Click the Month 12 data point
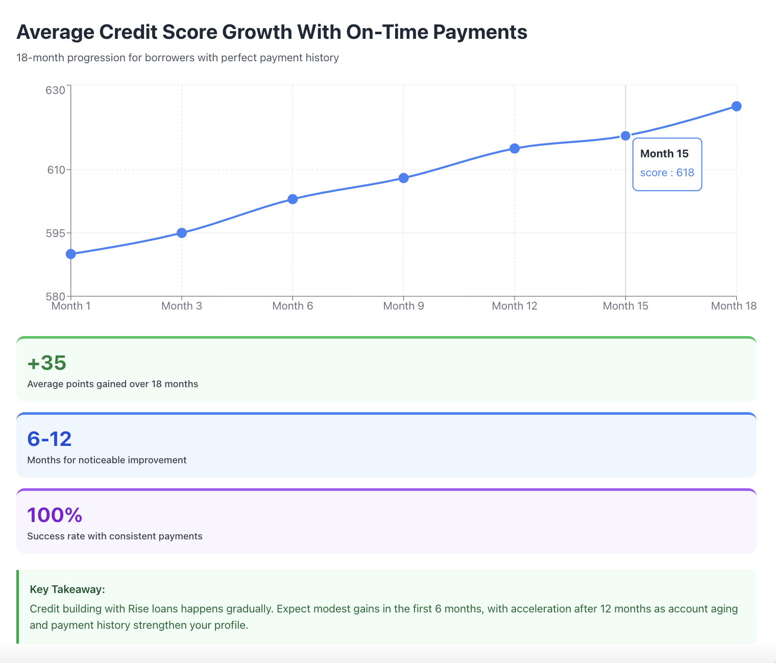The width and height of the screenshot is (776, 663). point(515,149)
